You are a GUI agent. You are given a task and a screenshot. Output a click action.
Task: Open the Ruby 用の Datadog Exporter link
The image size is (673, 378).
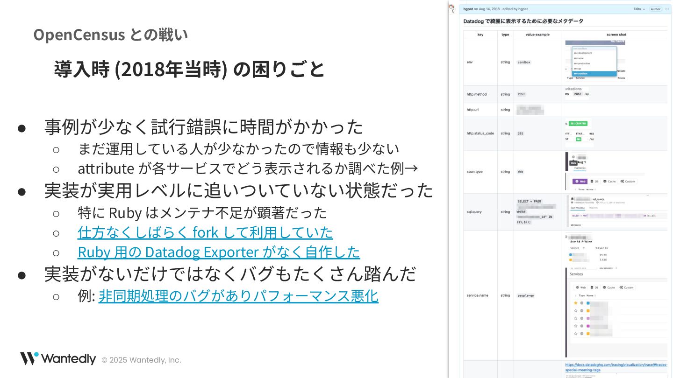[219, 252]
